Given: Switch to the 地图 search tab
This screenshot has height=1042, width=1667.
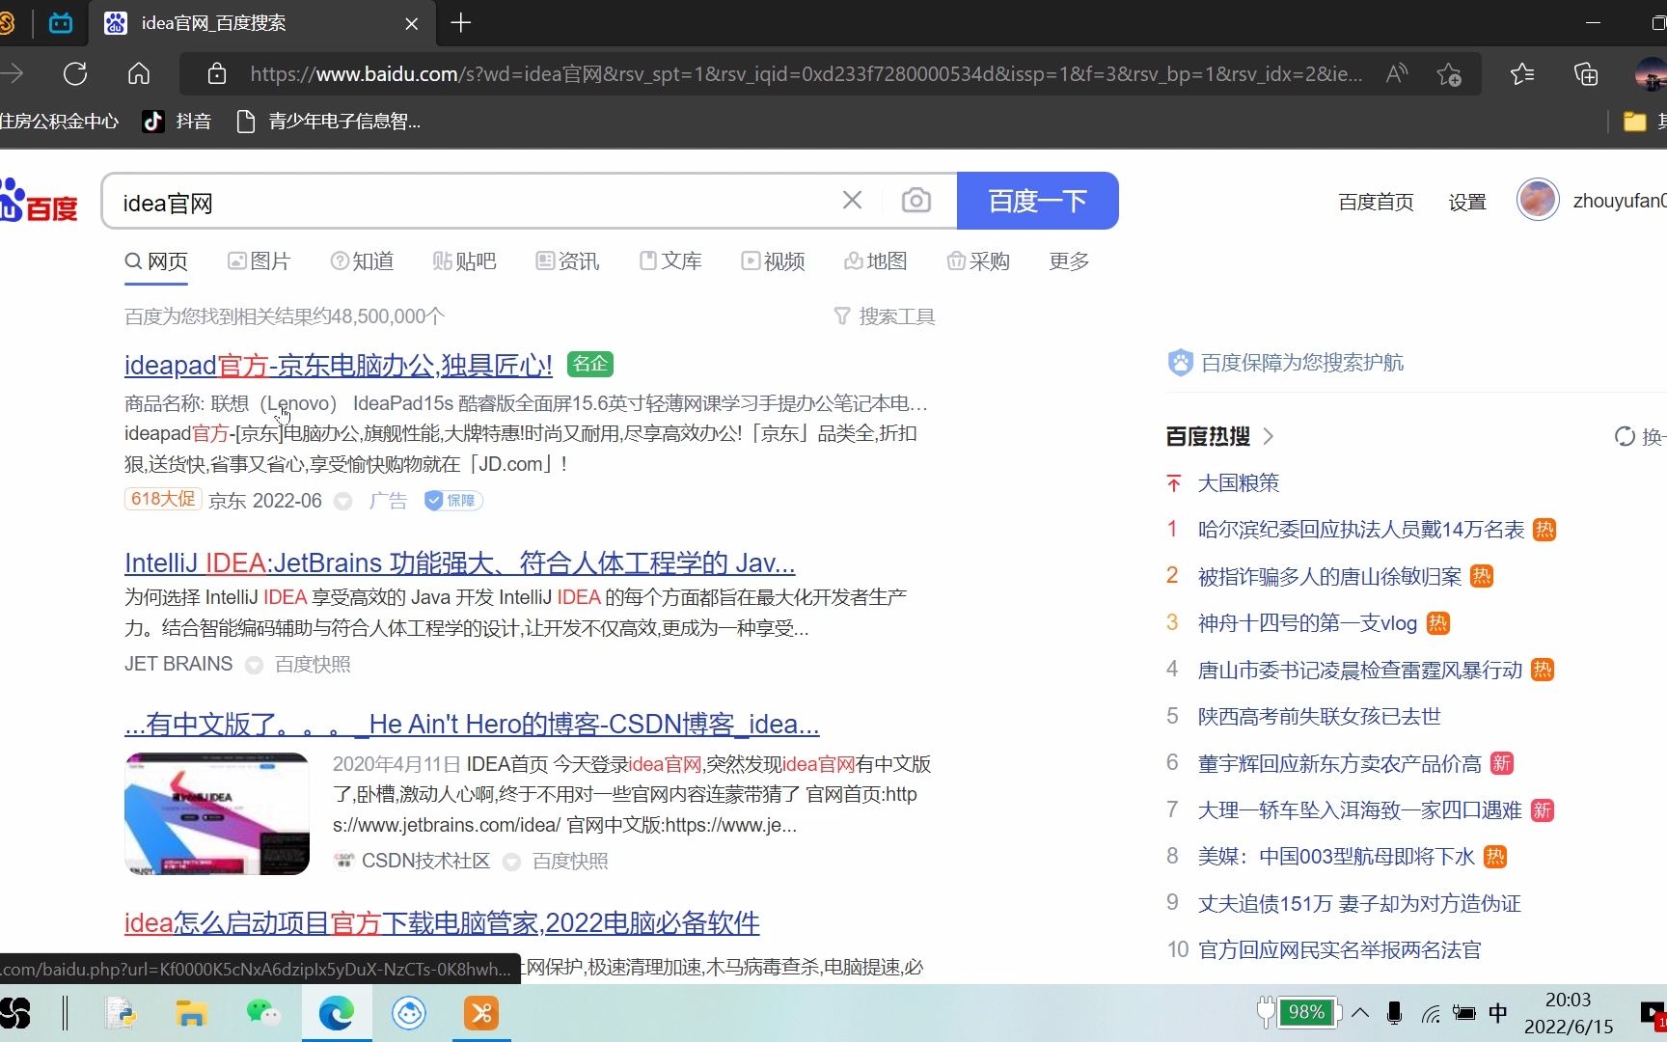Looking at the screenshot, I should pos(876,261).
